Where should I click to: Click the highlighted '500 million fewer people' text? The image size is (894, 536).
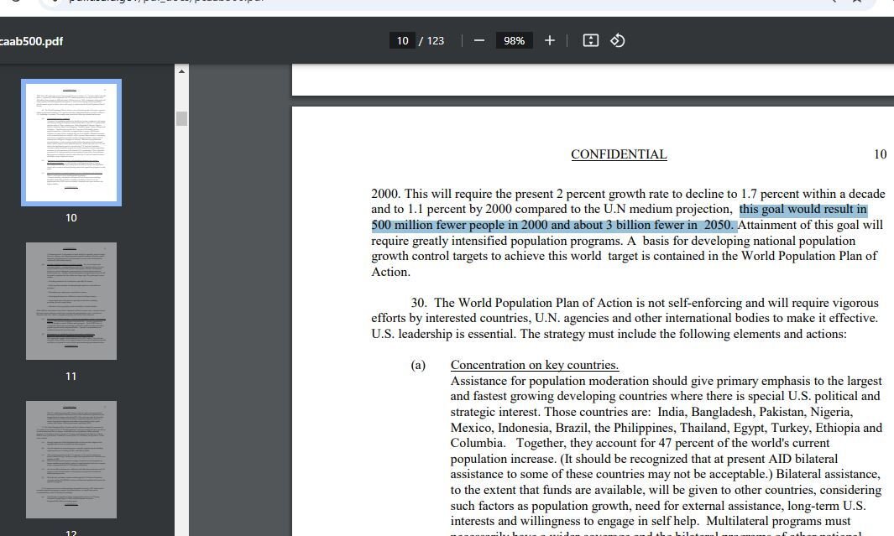[x=438, y=225]
